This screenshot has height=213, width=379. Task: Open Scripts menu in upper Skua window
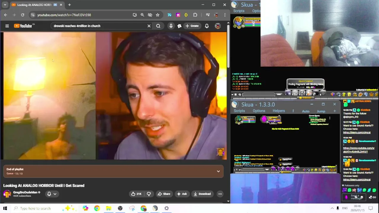[239, 11]
